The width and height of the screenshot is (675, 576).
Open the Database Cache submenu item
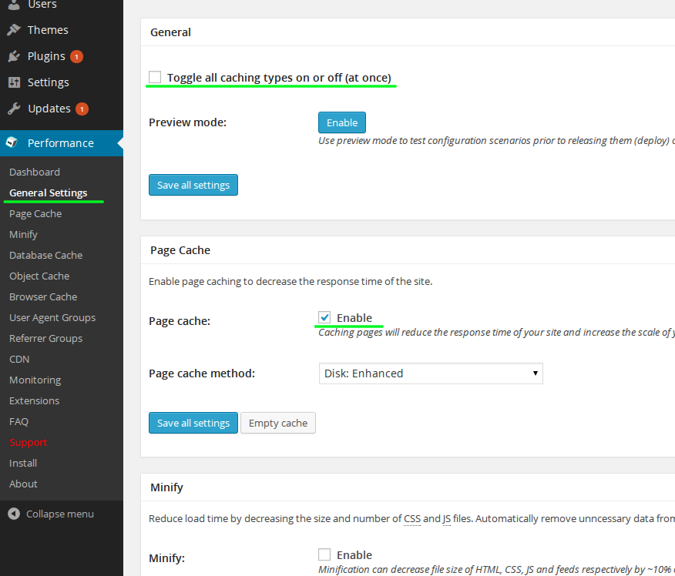pos(45,255)
